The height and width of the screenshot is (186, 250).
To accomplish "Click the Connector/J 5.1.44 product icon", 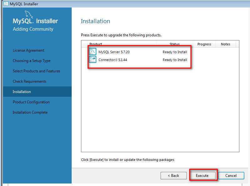I will pyautogui.click(x=93, y=59).
